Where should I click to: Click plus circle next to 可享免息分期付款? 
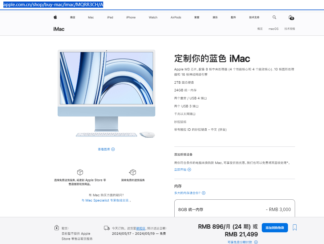click(256, 242)
